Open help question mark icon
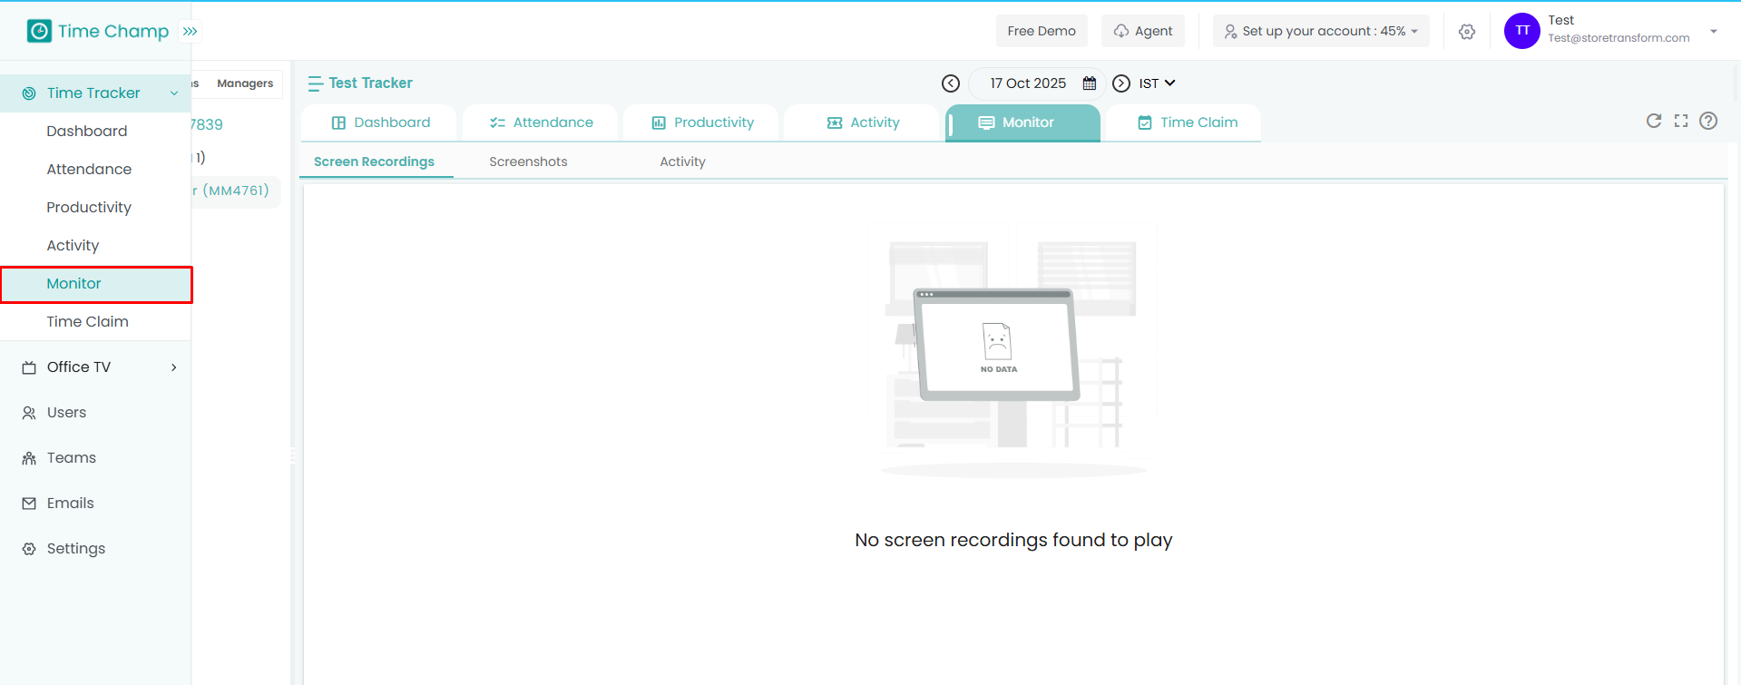The width and height of the screenshot is (1741, 685). [1708, 121]
